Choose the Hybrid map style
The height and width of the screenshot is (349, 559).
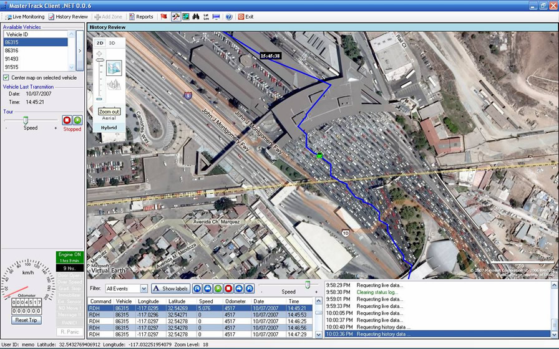point(109,128)
